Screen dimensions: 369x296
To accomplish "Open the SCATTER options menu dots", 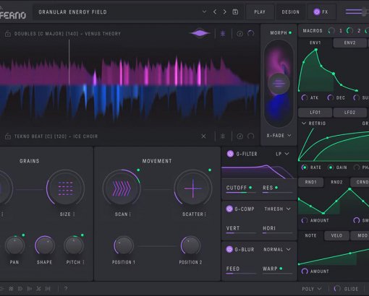I will pos(205,214).
